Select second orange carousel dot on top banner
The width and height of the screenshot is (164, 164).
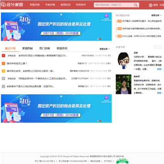point(100,39)
